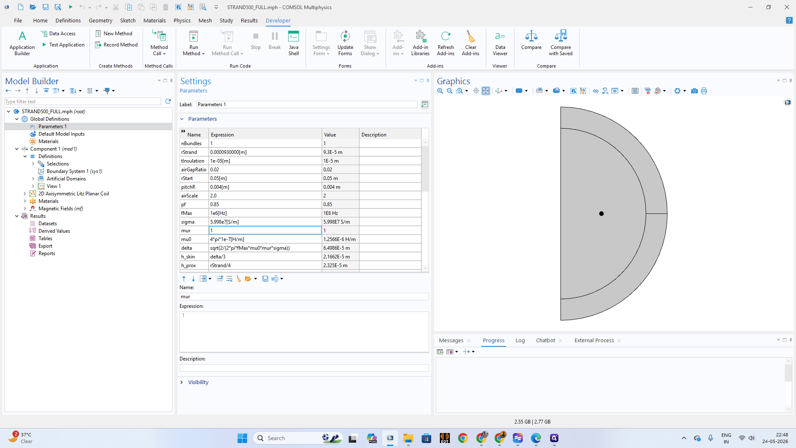Viewport: 796px width, 448px height.
Task: Click Save to File icon under parameters table
Action: pyautogui.click(x=265, y=279)
